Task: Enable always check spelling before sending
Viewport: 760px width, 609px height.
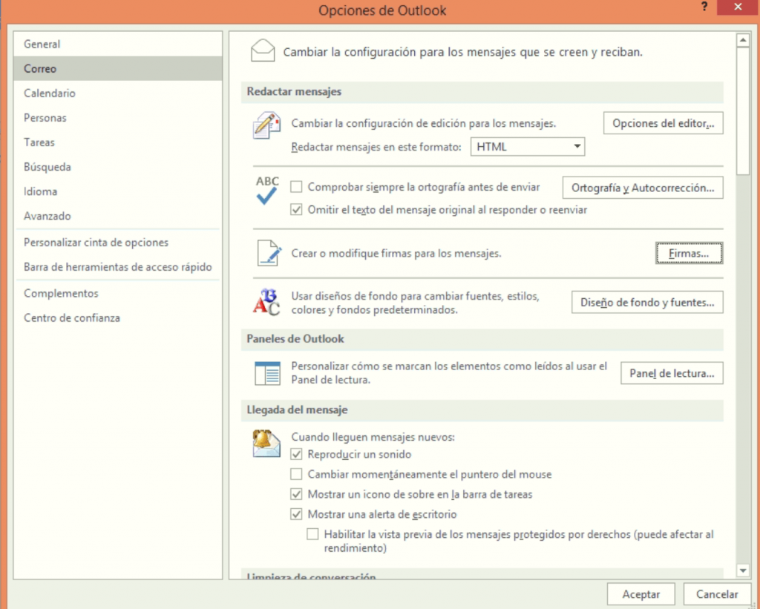Action: pyautogui.click(x=296, y=187)
